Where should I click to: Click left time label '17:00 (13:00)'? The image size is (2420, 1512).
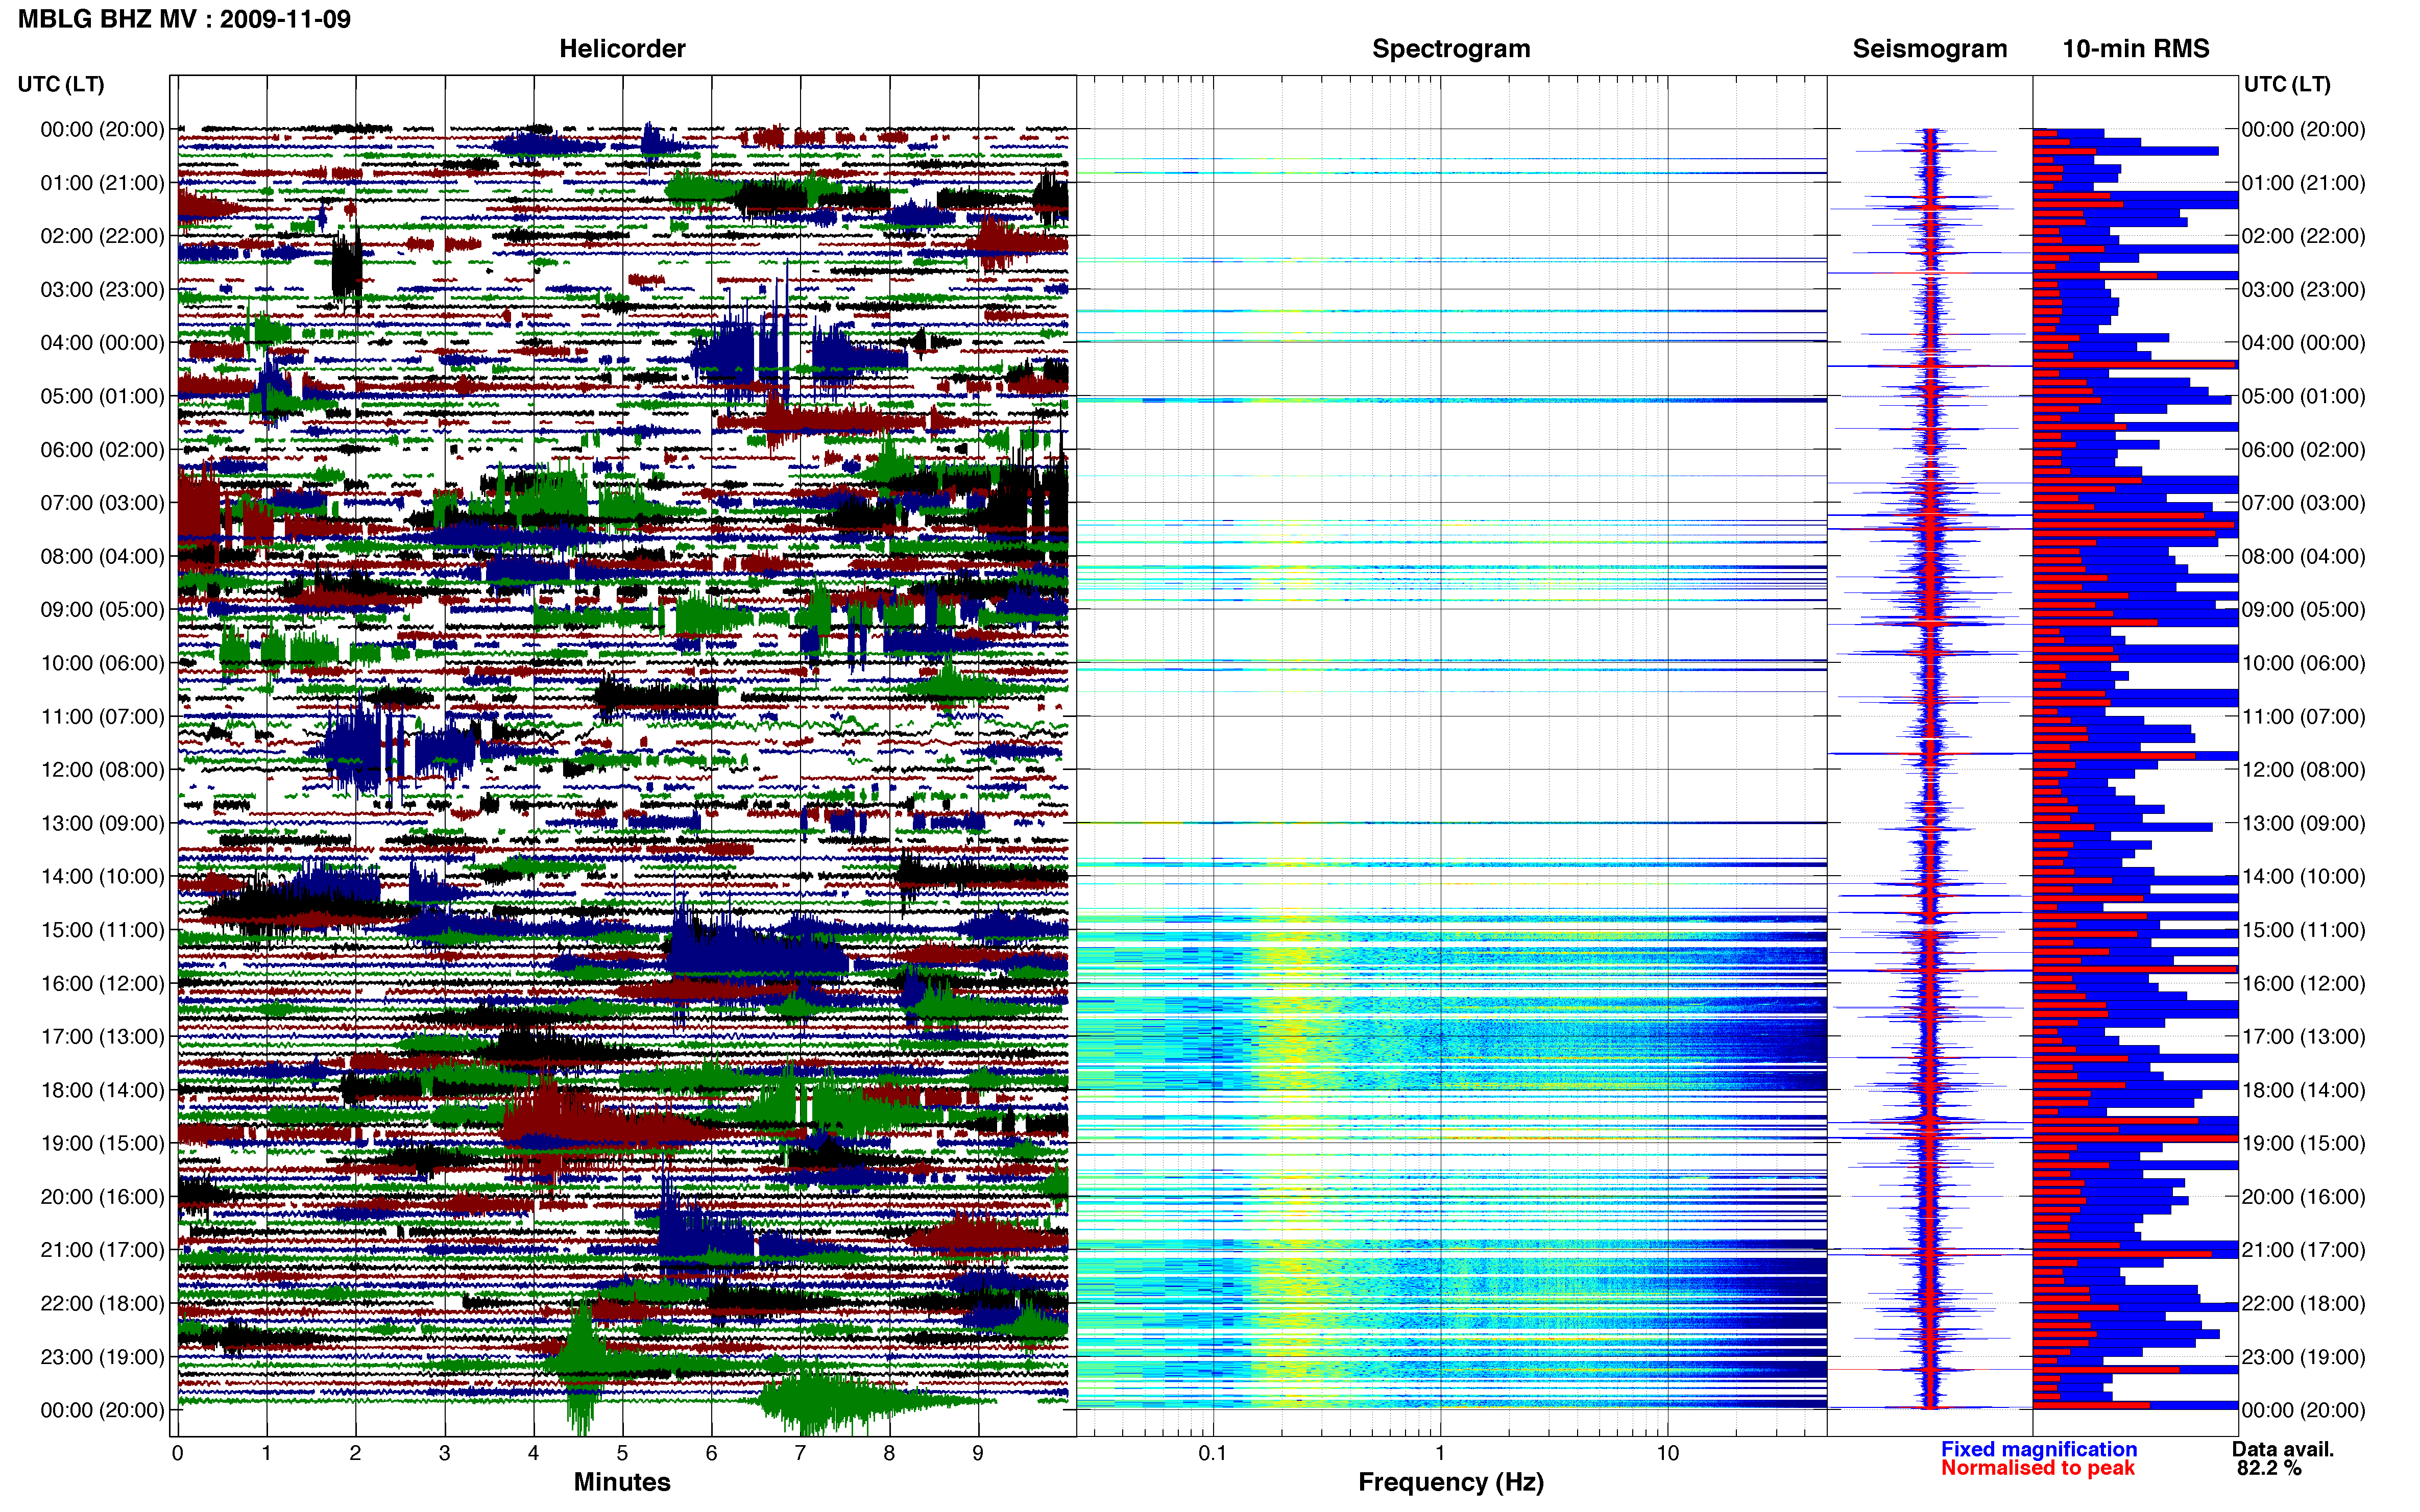point(102,1036)
